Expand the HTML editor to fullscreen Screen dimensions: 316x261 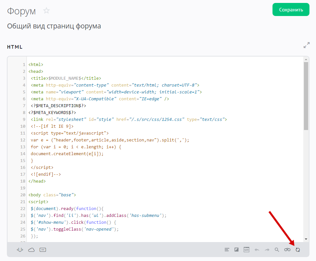306,45
